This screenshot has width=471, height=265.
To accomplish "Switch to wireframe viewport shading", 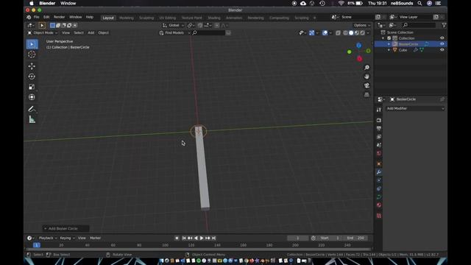I will click(345, 32).
